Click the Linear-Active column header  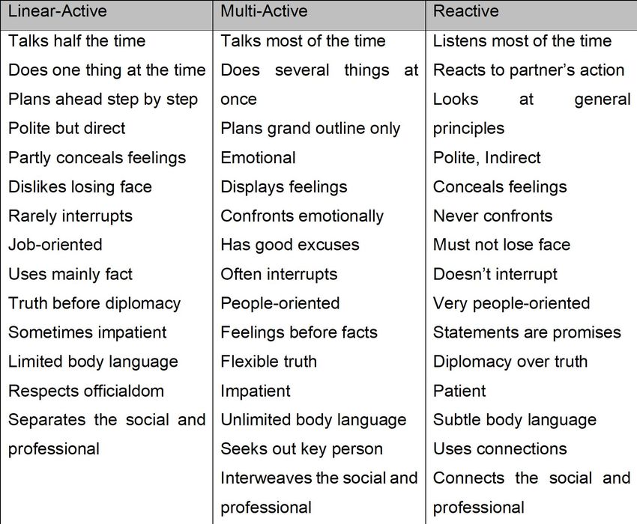tap(57, 11)
